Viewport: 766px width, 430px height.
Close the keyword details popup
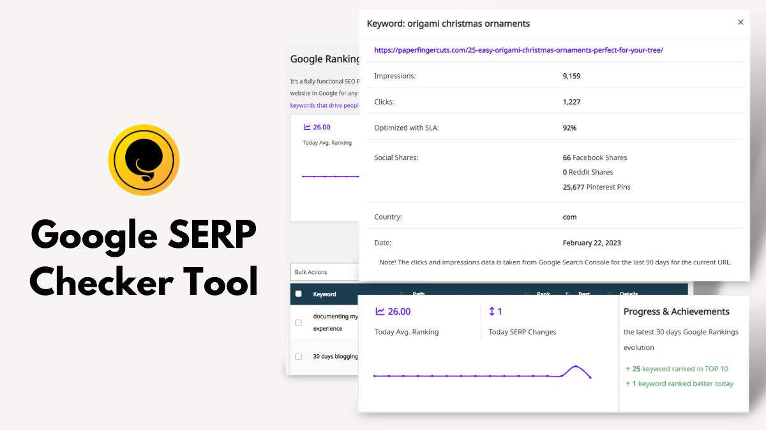(740, 22)
